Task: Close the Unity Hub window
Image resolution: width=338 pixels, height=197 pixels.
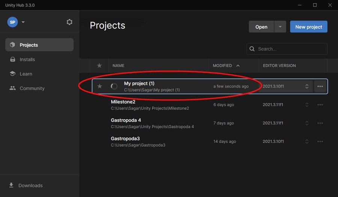Action: coord(330,5)
